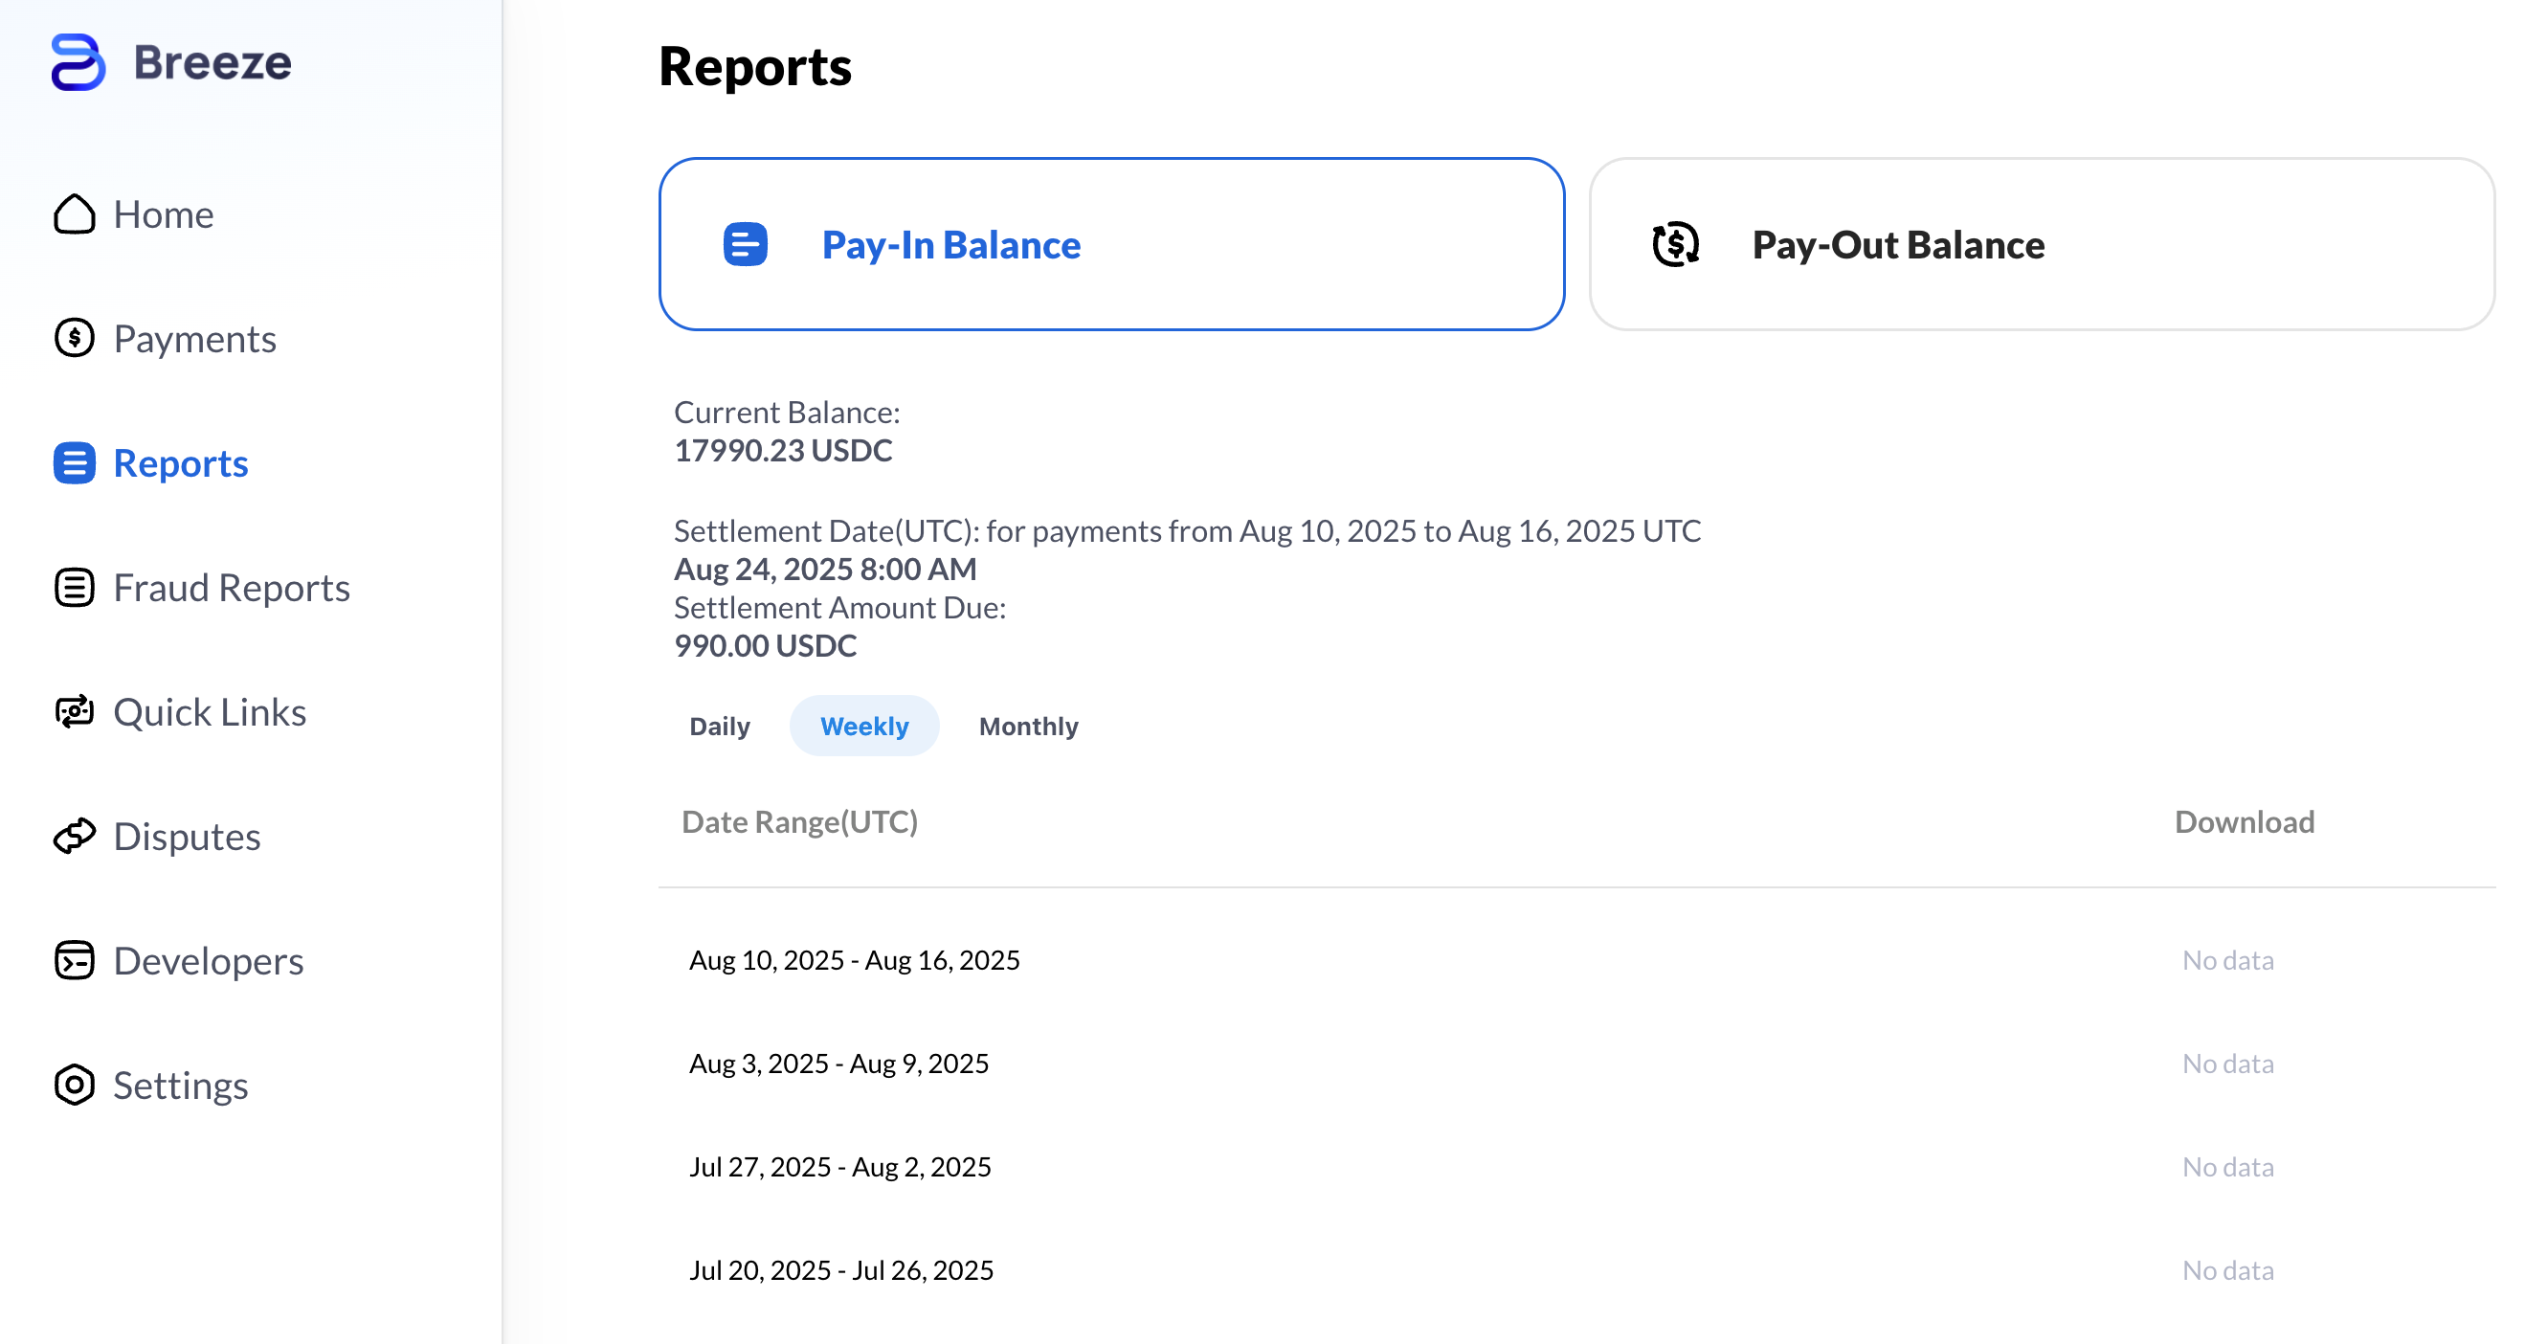Click the Pay-Out Balance dollar-cycle icon
Screen dimensions: 2525x1344
(x=1675, y=244)
